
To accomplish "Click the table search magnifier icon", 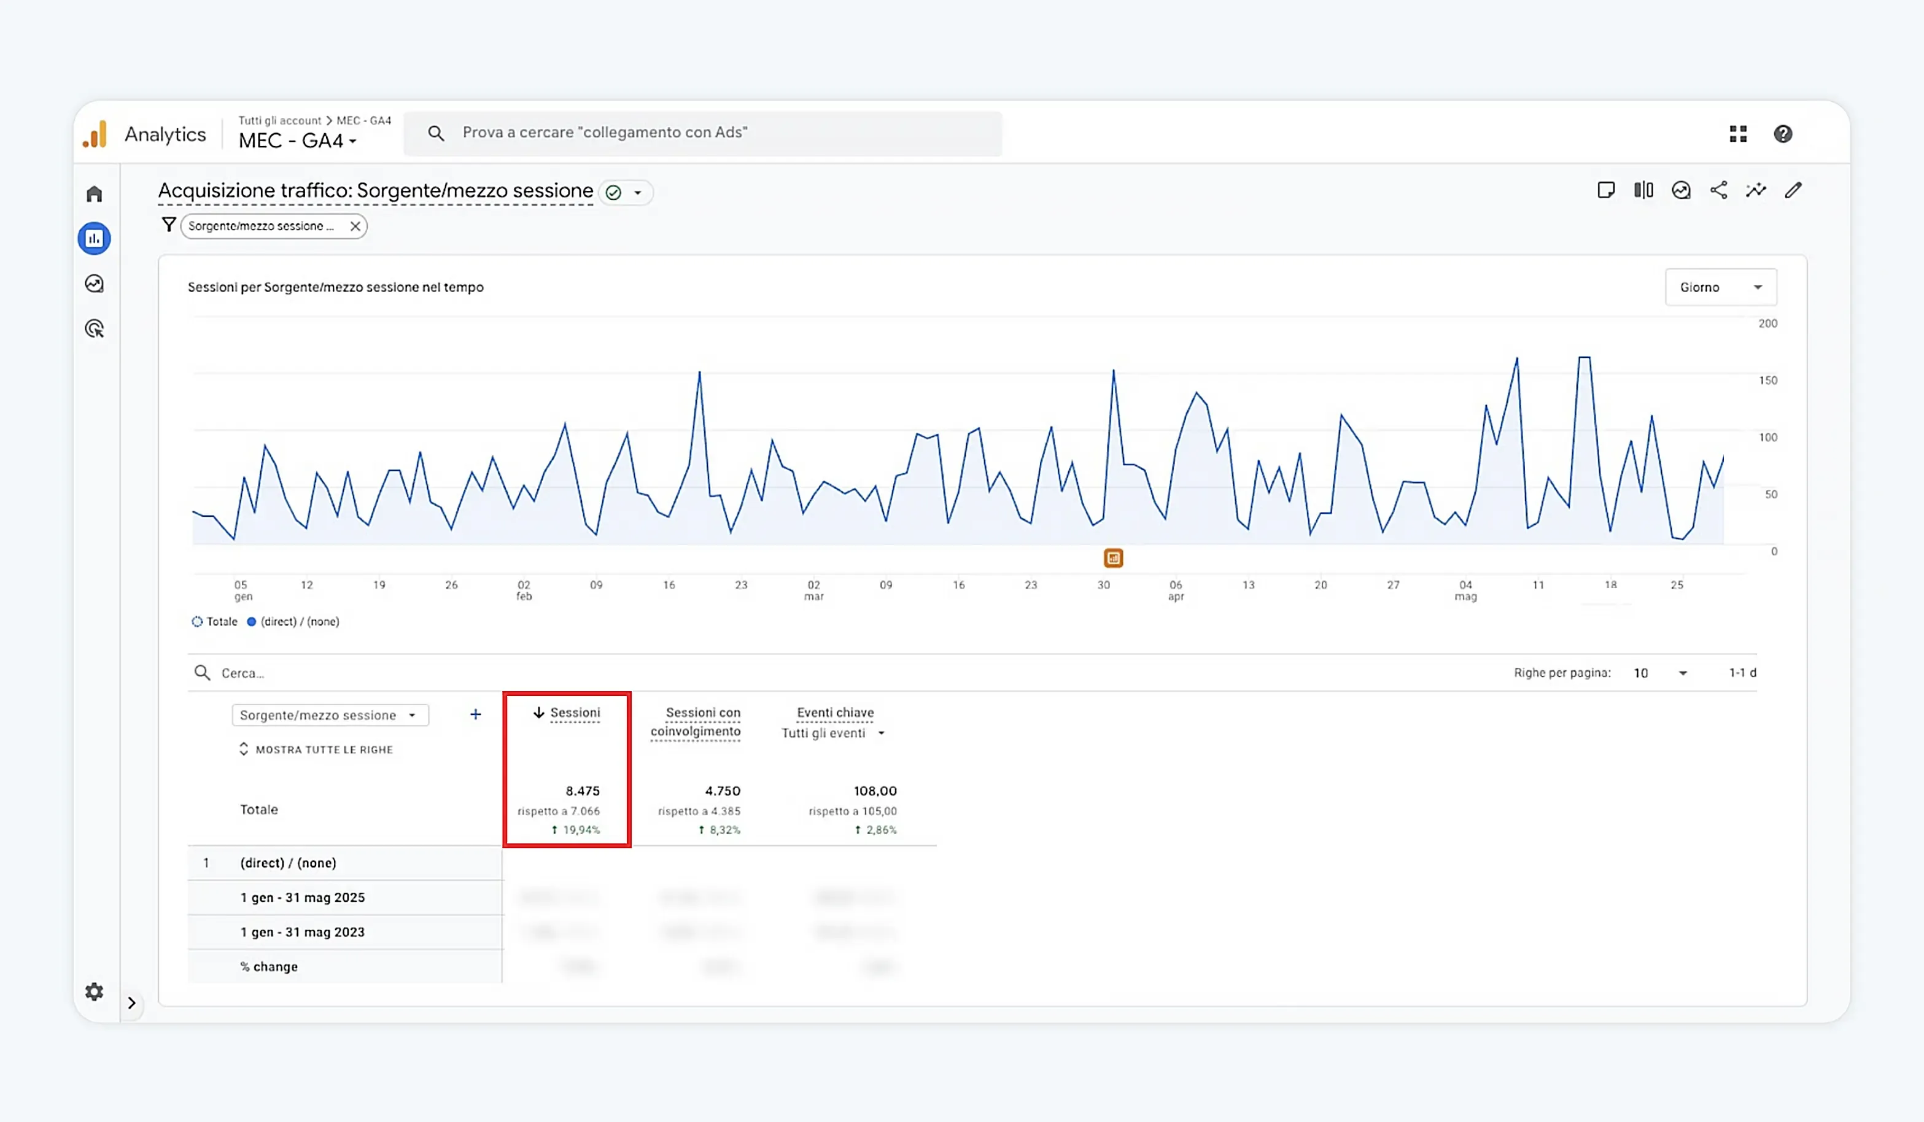I will coord(201,673).
